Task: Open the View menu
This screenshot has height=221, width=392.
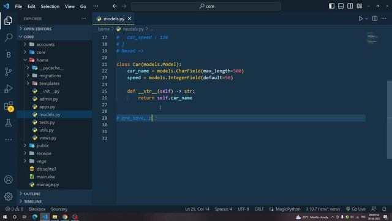Action: pyautogui.click(x=70, y=6)
